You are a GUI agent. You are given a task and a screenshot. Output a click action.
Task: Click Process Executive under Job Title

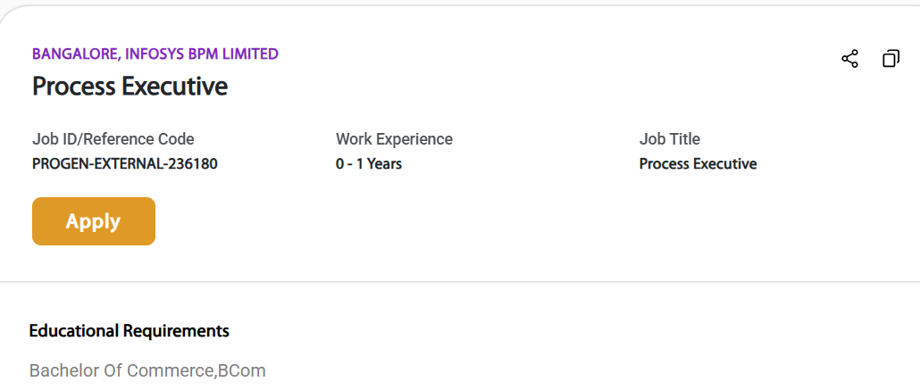698,164
